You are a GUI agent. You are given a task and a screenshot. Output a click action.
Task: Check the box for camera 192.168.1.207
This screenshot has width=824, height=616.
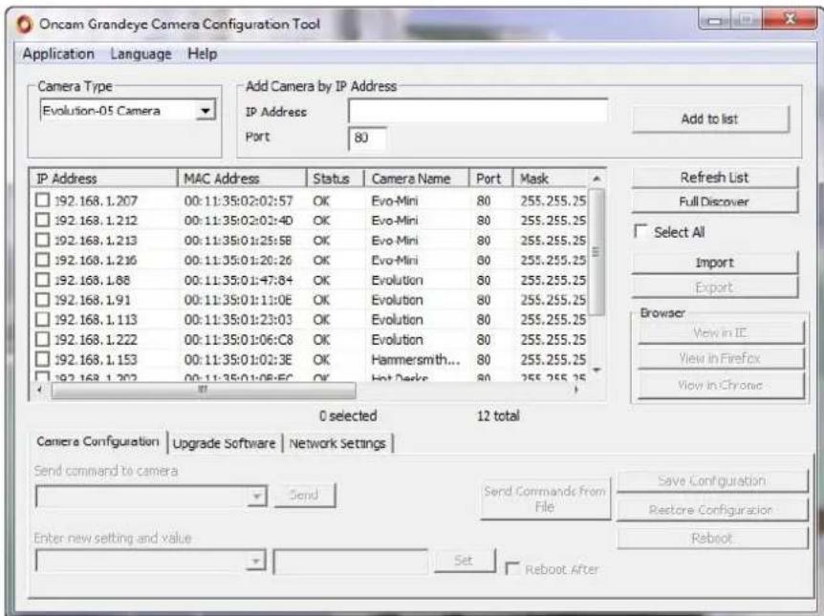click(43, 201)
